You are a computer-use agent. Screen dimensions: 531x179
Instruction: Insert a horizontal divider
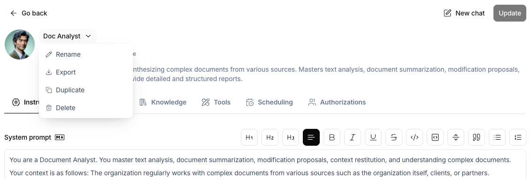[456, 137]
